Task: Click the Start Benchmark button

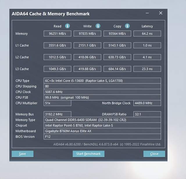Action: (x=88, y=154)
